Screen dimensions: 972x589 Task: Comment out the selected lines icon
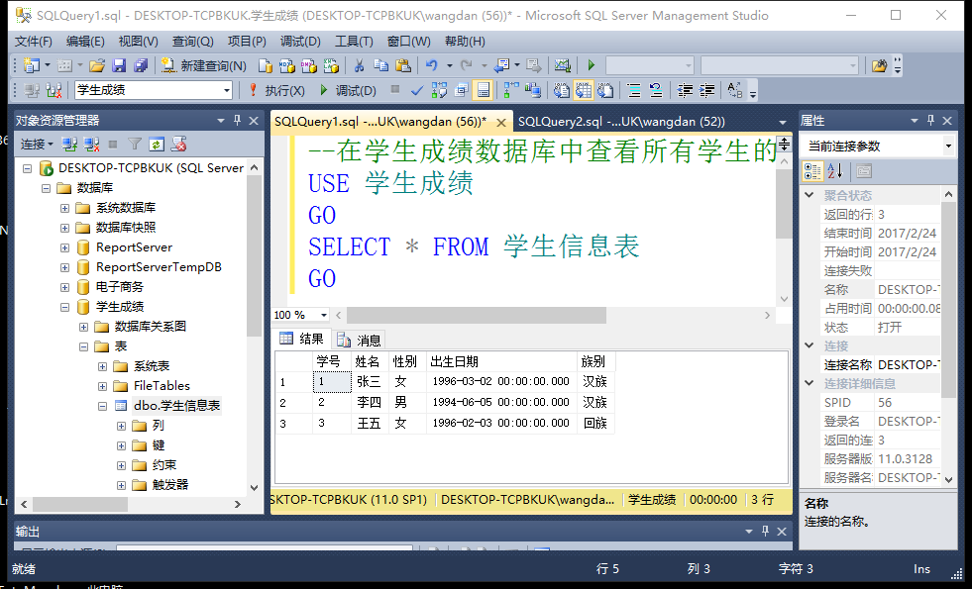(634, 90)
